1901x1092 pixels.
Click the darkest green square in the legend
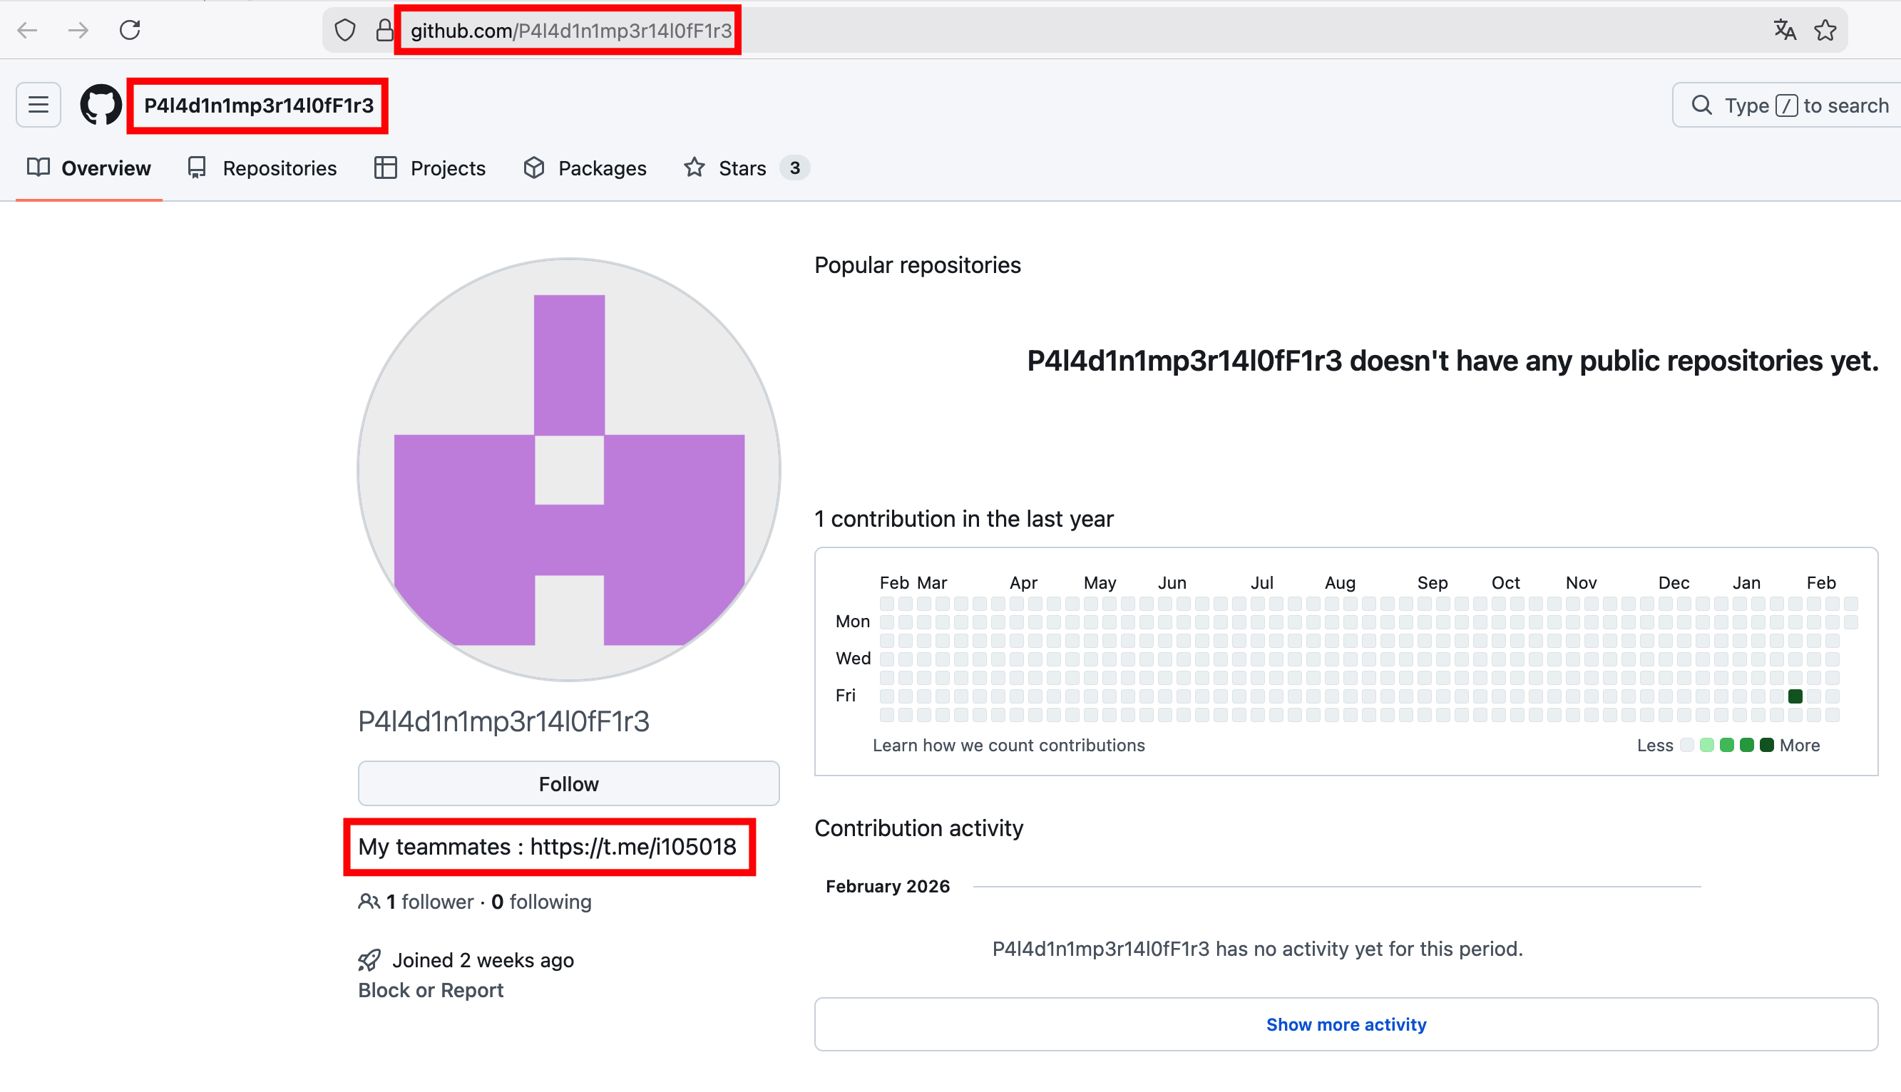click(1768, 745)
